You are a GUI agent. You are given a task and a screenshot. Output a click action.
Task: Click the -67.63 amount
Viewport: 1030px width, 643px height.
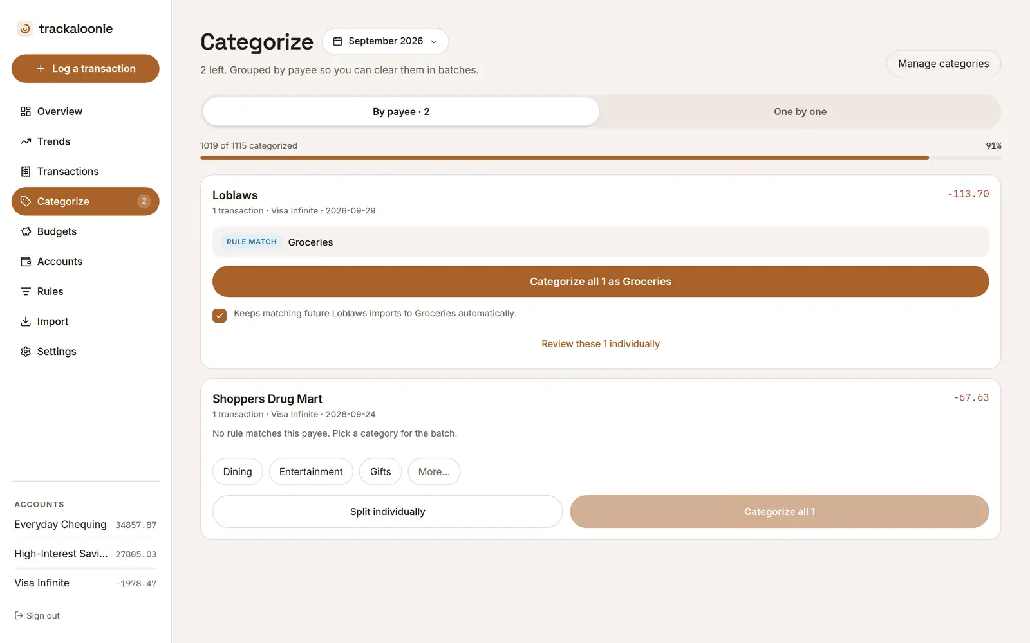(971, 397)
